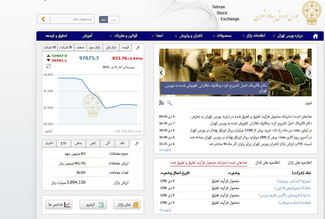Click the daily high value 97847.9
Viewport: 325px width, 219px height.
(59, 56)
